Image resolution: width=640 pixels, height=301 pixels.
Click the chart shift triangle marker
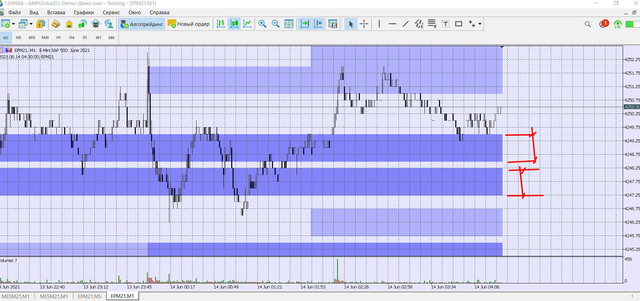click(x=502, y=47)
